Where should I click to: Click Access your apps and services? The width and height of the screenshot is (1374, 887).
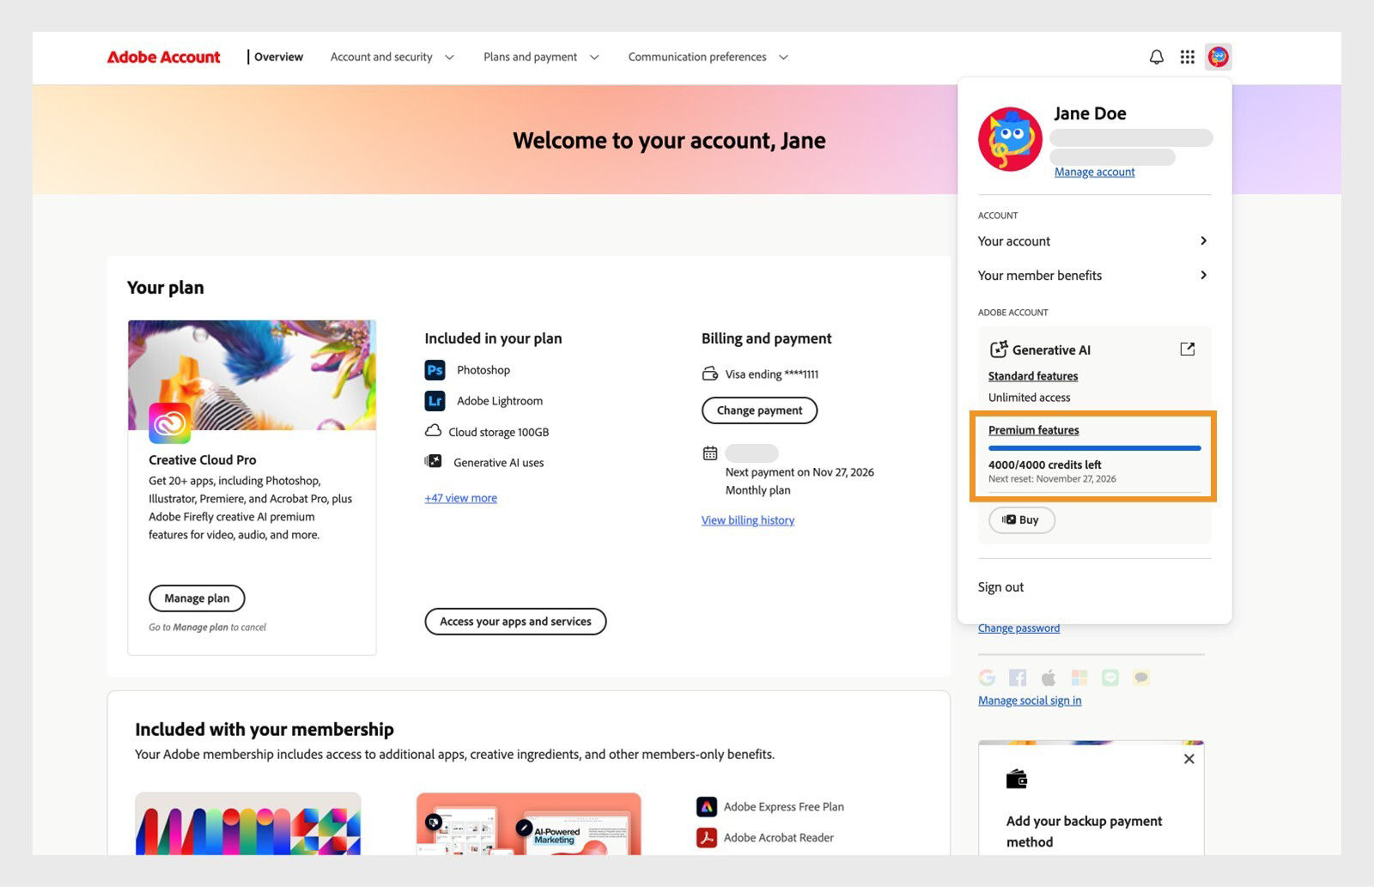515,622
